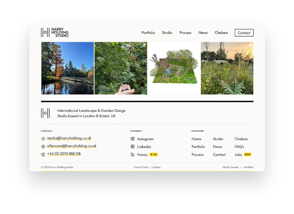
Task: Click the Harry Holding Studio header logo
Action: [55, 32]
